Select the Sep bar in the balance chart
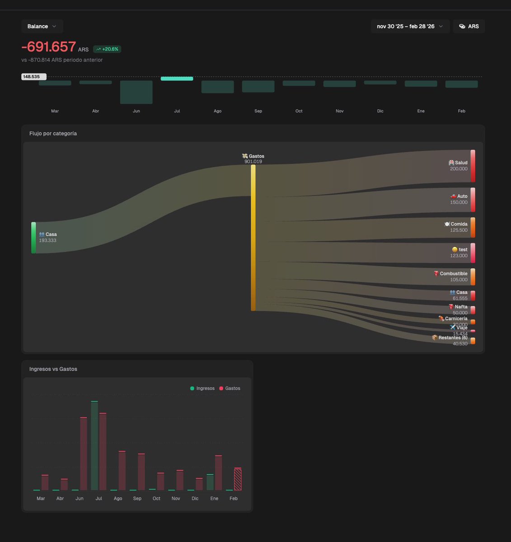The width and height of the screenshot is (511, 542). [258, 86]
